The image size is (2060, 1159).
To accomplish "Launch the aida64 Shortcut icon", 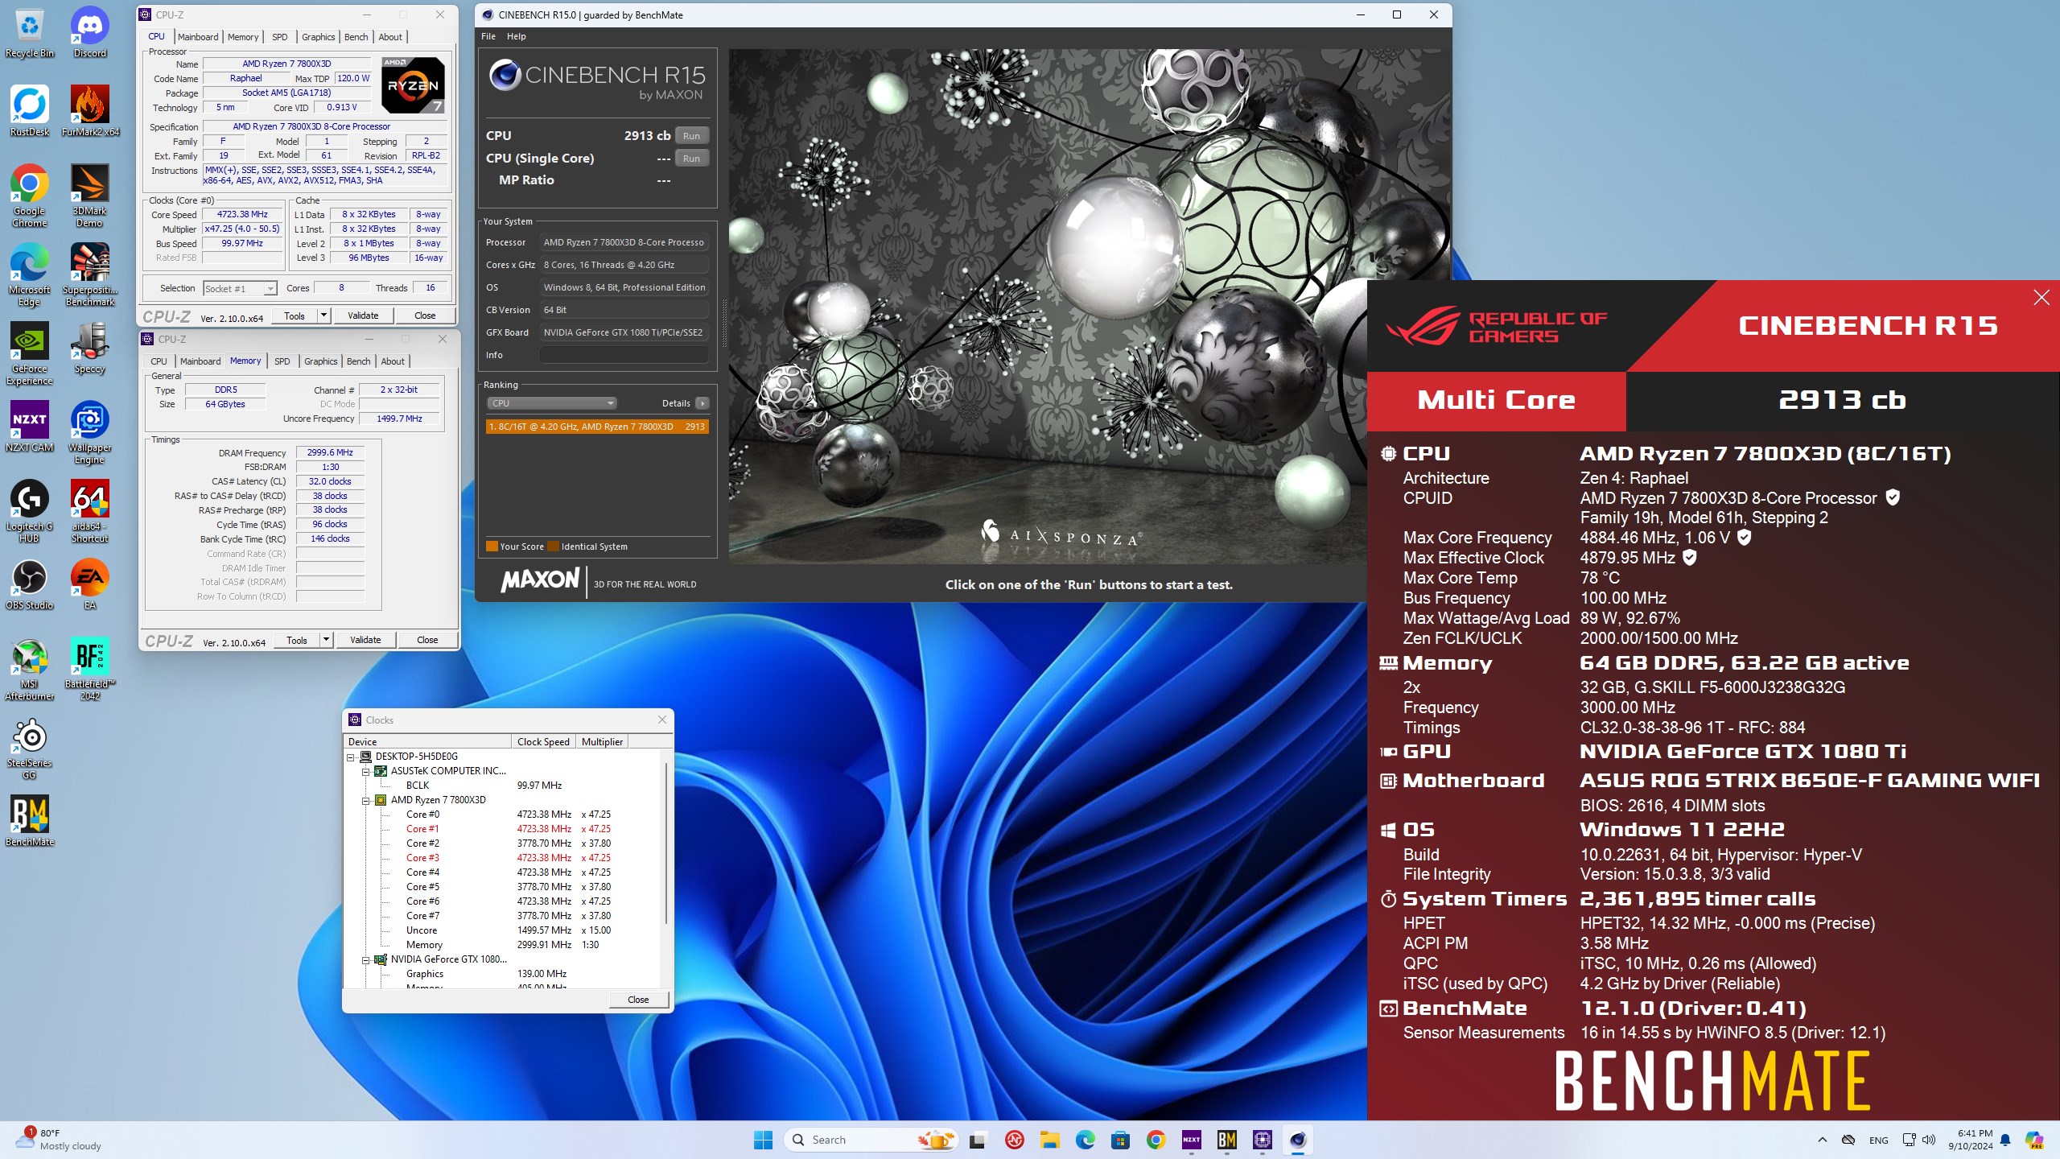I will pos(90,511).
